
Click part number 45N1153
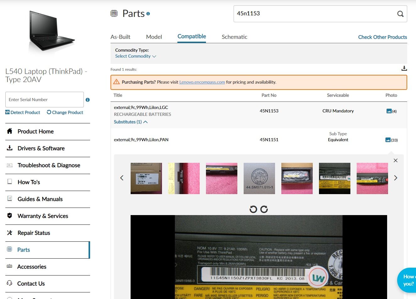click(269, 111)
